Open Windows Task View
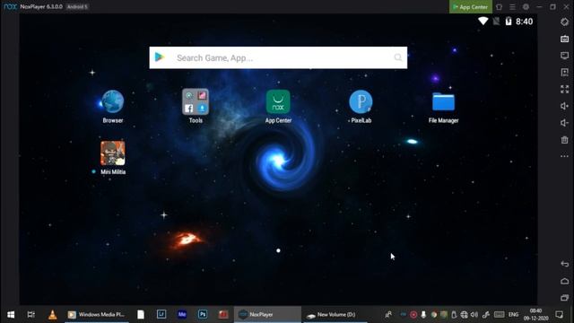This screenshot has width=574, height=323. (31, 315)
